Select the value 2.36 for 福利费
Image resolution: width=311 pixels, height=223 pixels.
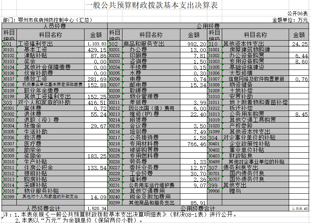coord(194,179)
